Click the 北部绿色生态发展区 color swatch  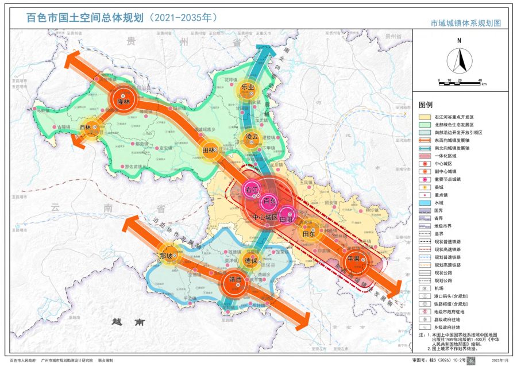(x=425, y=125)
